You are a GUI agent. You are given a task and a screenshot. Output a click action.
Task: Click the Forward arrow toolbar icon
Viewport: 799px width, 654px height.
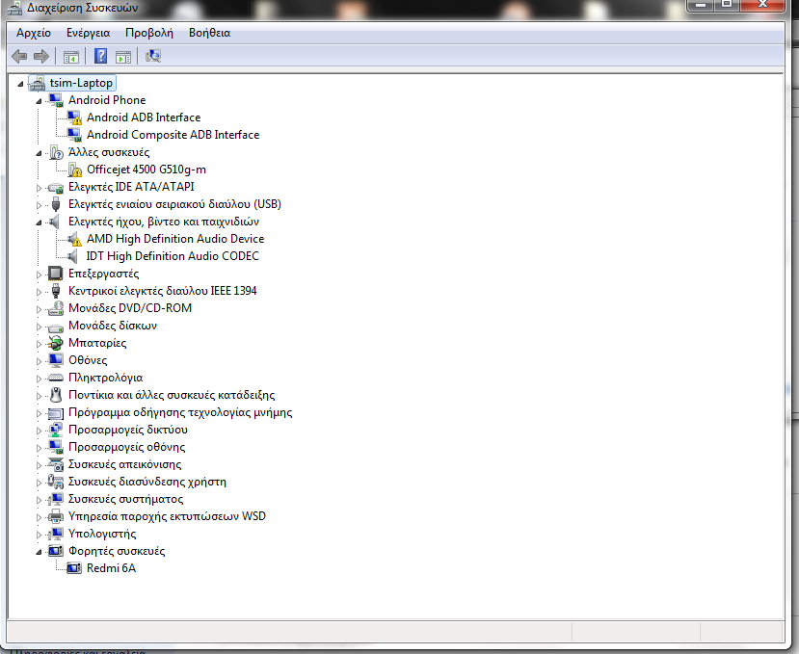pos(40,56)
